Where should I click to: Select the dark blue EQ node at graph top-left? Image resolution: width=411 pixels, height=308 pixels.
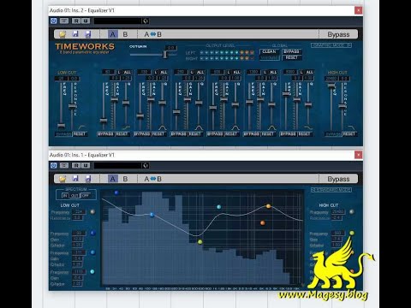[116, 192]
